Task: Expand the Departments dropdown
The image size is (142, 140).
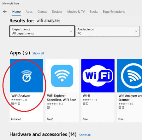Action: pos(42,31)
